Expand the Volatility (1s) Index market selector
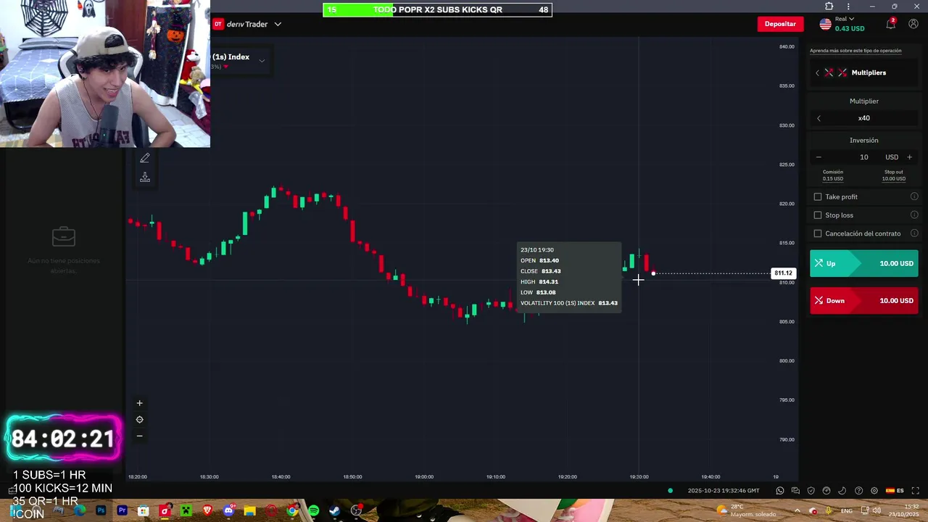This screenshot has height=522, width=928. 239,61
